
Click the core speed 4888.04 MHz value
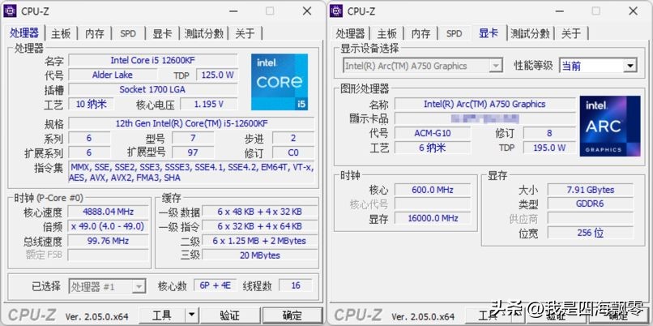click(108, 212)
